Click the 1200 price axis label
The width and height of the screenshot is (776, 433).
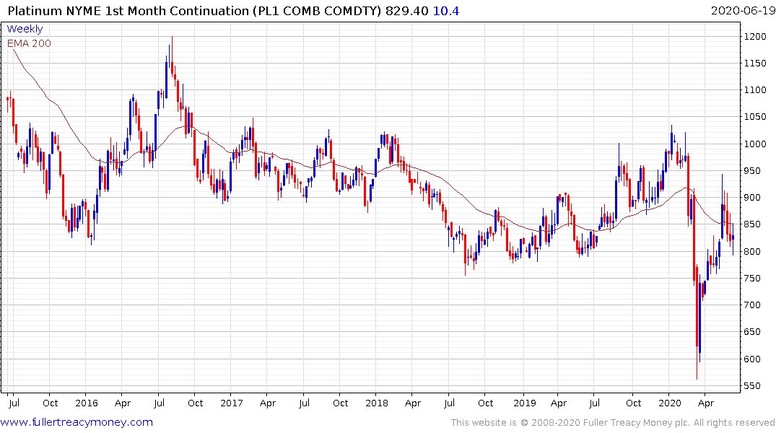pos(755,37)
